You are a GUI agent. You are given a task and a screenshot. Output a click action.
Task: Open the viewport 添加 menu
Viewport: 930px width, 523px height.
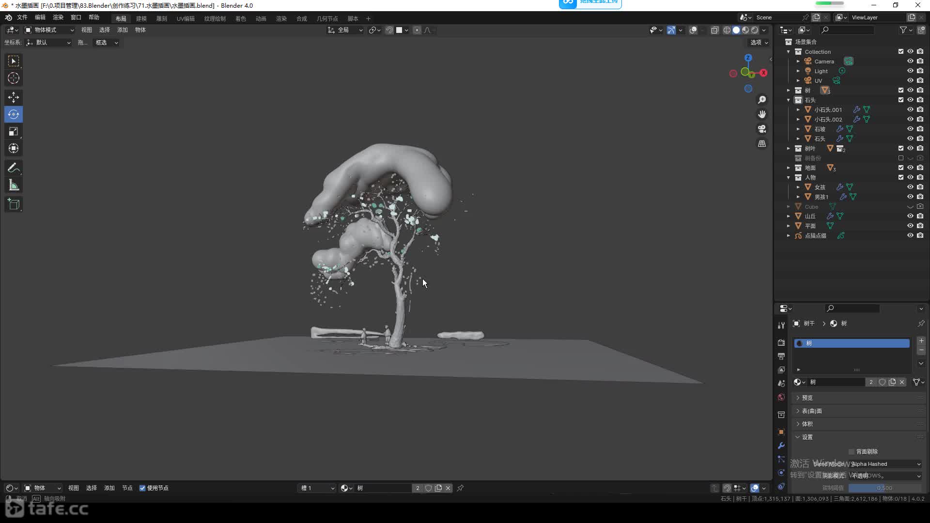click(x=123, y=30)
